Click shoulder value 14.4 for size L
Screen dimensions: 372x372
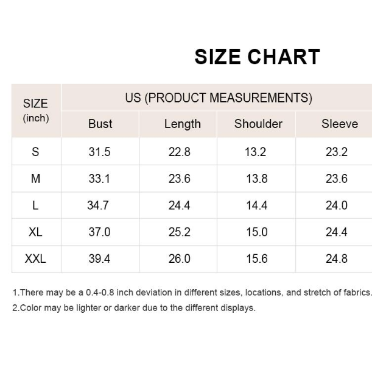coord(256,206)
